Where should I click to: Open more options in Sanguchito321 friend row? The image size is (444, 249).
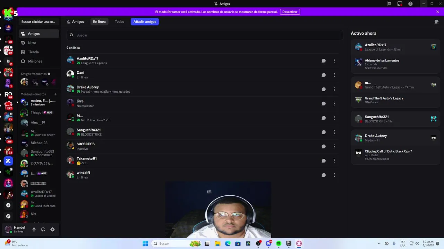click(x=334, y=132)
